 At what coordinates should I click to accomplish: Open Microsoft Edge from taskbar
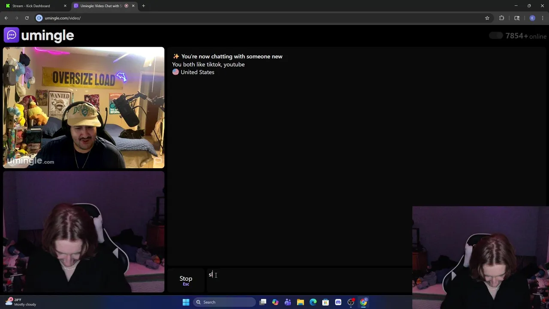(x=313, y=302)
